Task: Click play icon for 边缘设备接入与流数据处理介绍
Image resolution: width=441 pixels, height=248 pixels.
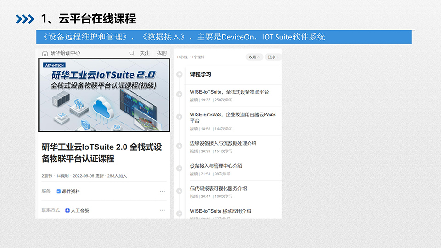Action: pos(180,146)
